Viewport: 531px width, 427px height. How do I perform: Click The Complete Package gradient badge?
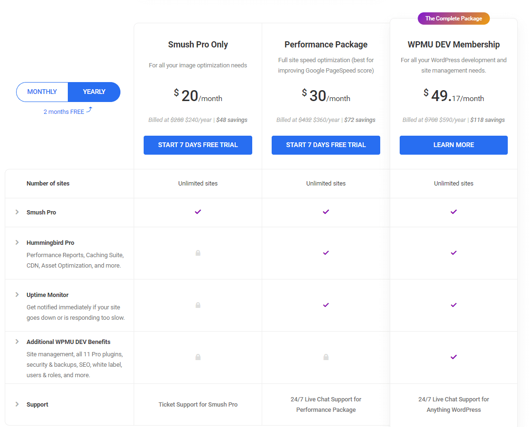(454, 19)
